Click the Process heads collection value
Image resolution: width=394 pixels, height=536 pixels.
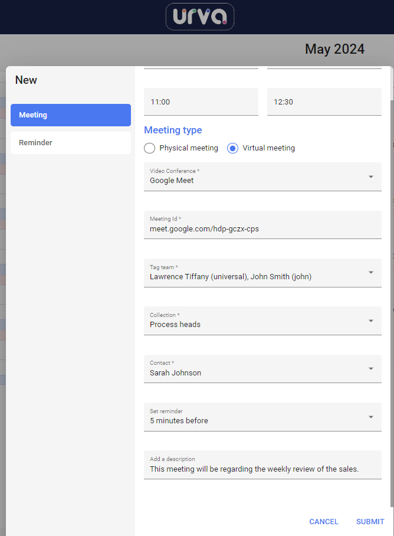coord(175,325)
